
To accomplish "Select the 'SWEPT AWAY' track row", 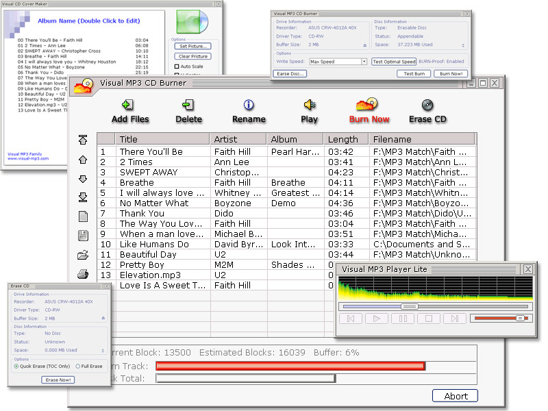I will (286, 173).
